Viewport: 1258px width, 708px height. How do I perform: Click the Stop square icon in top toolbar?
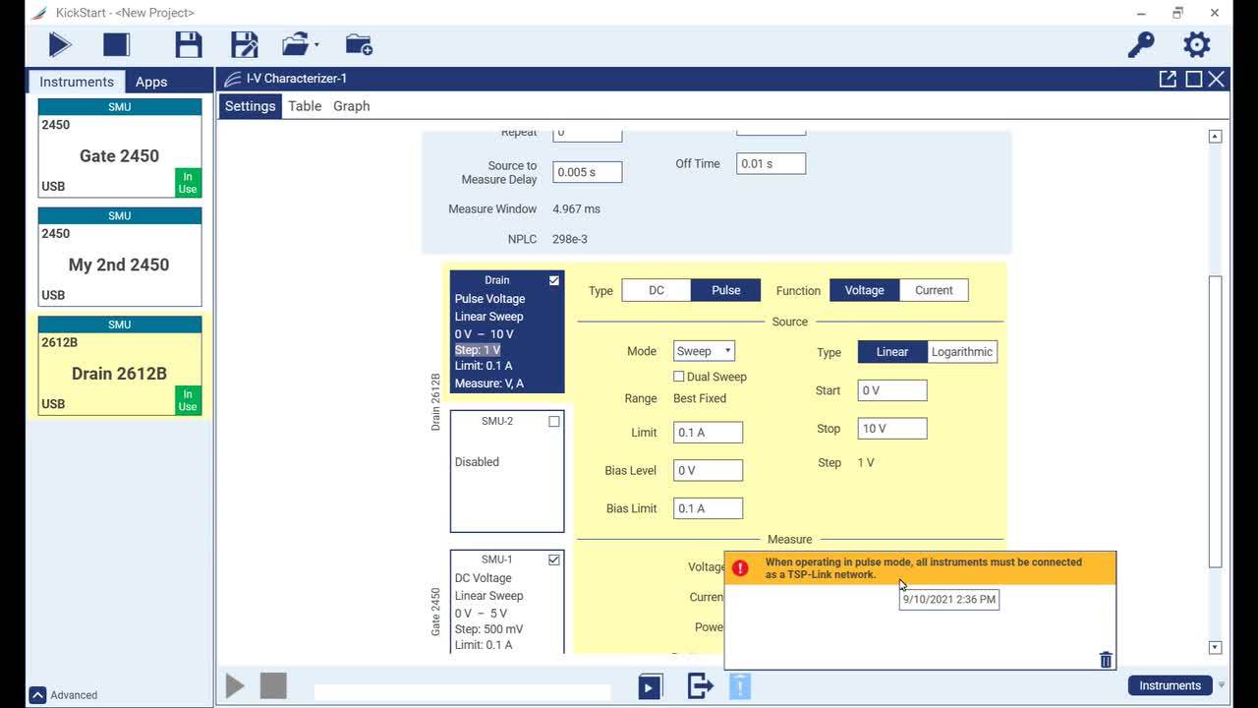(x=116, y=45)
